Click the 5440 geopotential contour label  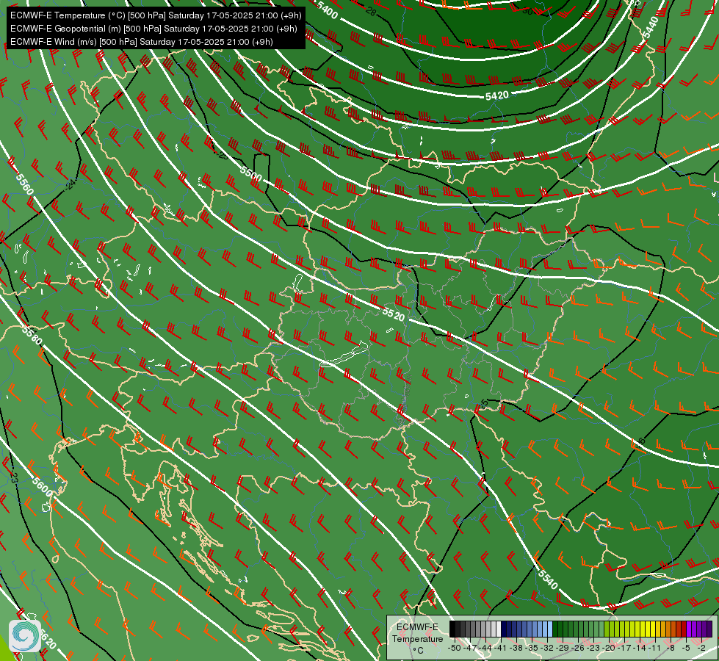coord(650,27)
